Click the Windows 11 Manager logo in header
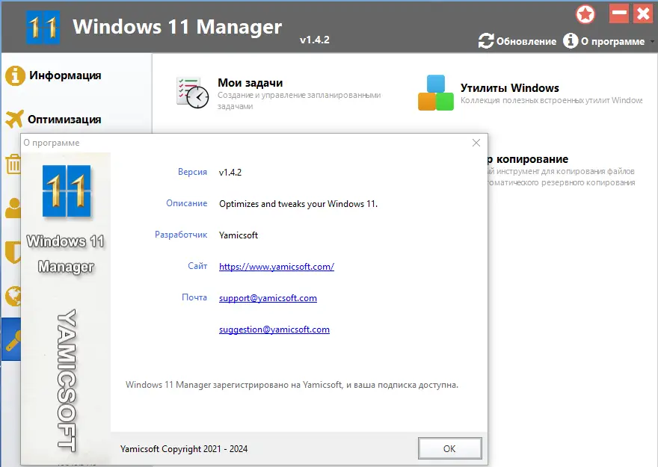The height and width of the screenshot is (467, 658). pos(43,28)
